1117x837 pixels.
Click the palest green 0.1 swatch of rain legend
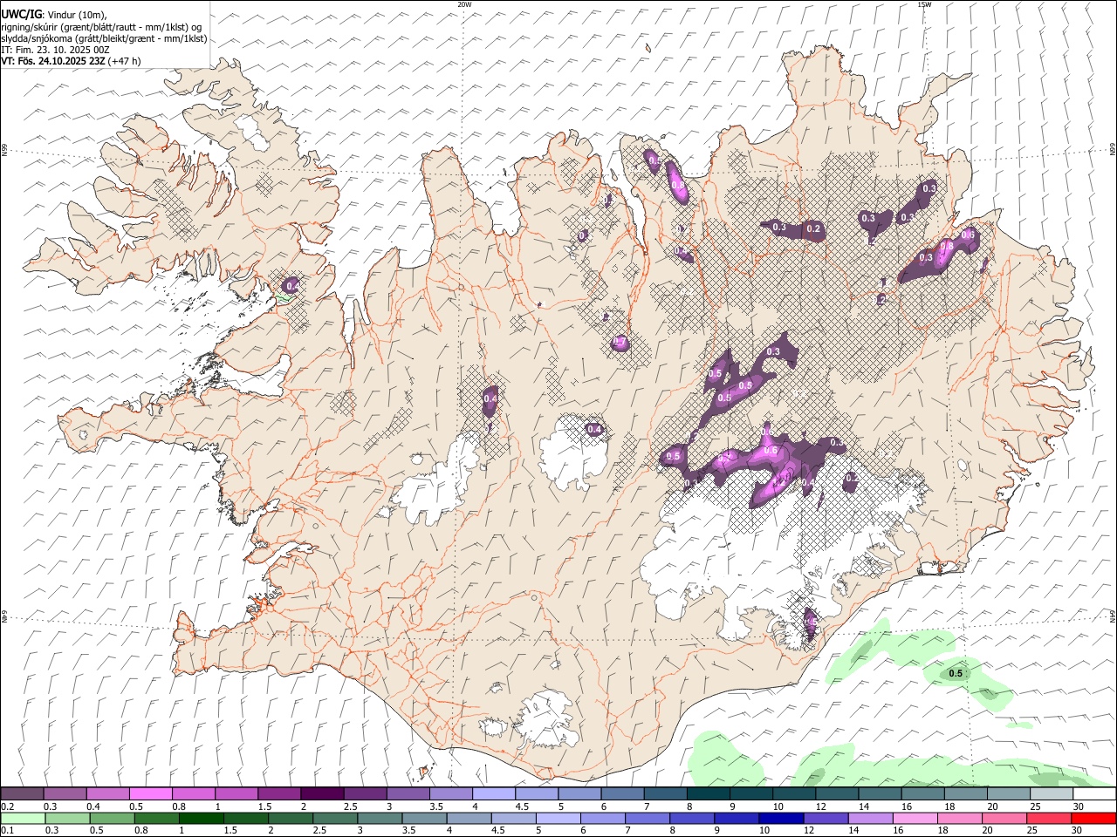click(x=23, y=818)
